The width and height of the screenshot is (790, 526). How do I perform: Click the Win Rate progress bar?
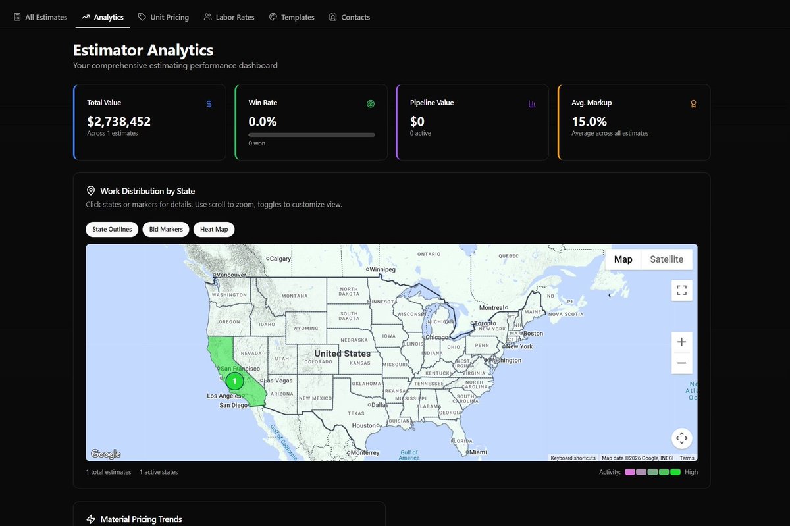click(311, 135)
